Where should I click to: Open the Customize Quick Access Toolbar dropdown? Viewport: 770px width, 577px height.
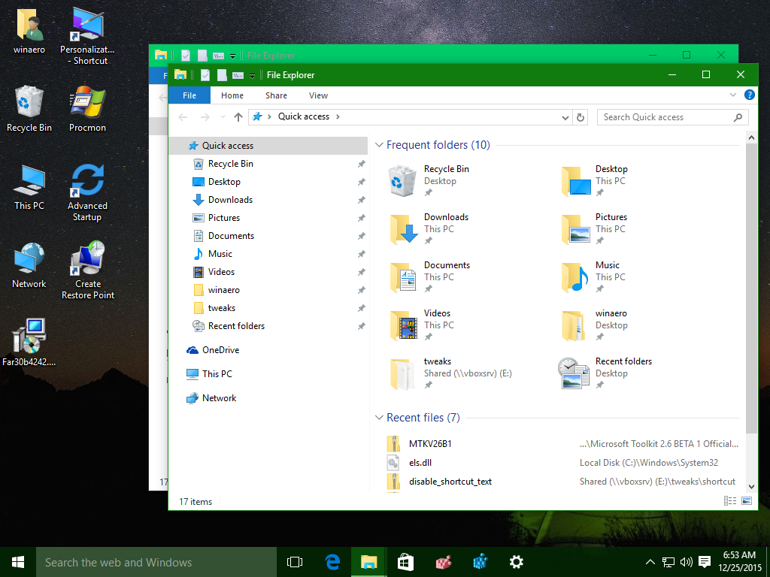pos(252,75)
